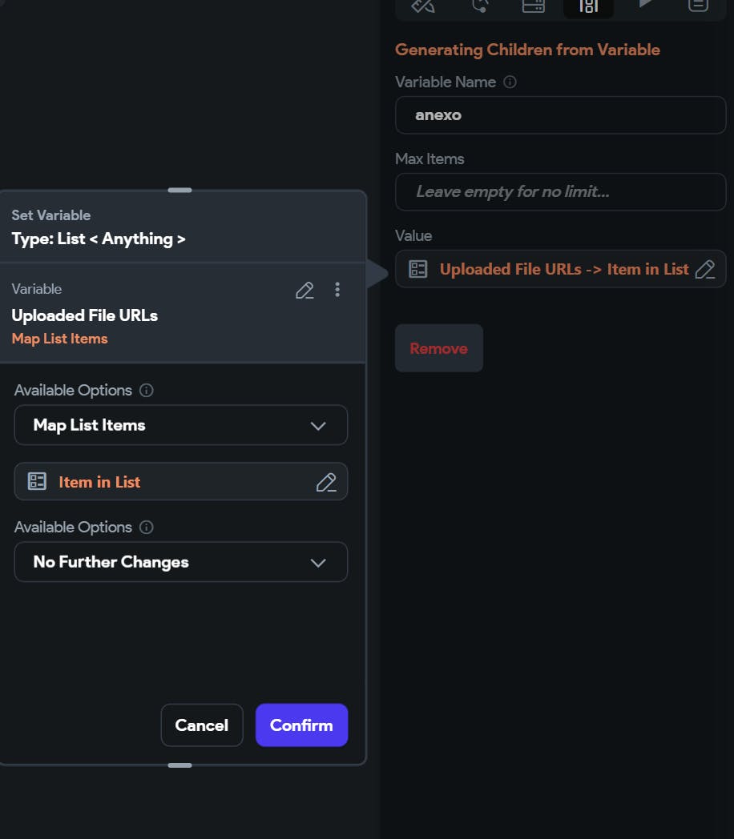
Task: Click info icon above Map List Items
Action: (x=147, y=391)
